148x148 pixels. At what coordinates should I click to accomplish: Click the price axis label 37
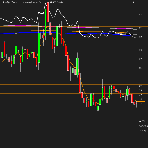click(141, 15)
